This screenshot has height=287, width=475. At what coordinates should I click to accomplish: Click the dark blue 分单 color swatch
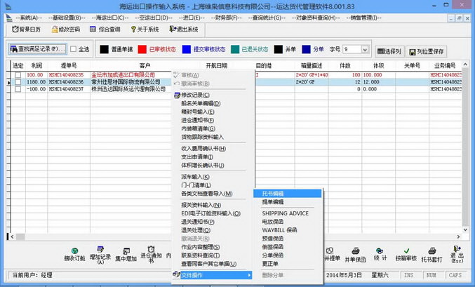point(307,49)
